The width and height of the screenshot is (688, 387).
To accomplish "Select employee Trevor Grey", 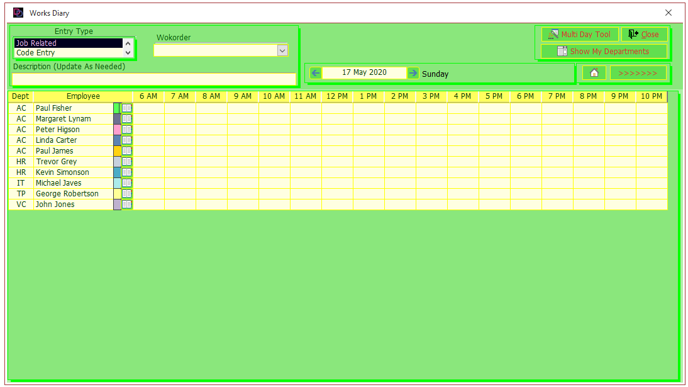I will [74, 162].
